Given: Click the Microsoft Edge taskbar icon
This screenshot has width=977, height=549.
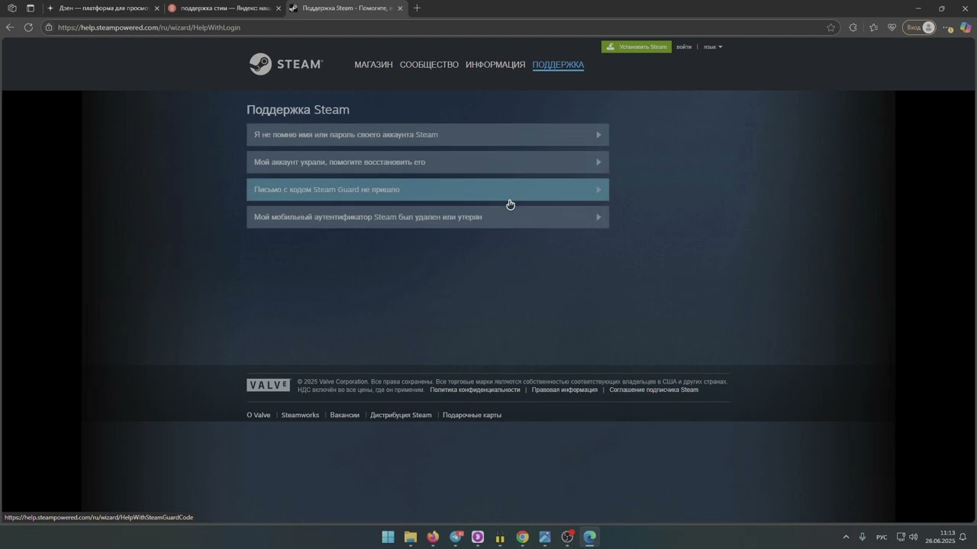Looking at the screenshot, I should pos(590,537).
